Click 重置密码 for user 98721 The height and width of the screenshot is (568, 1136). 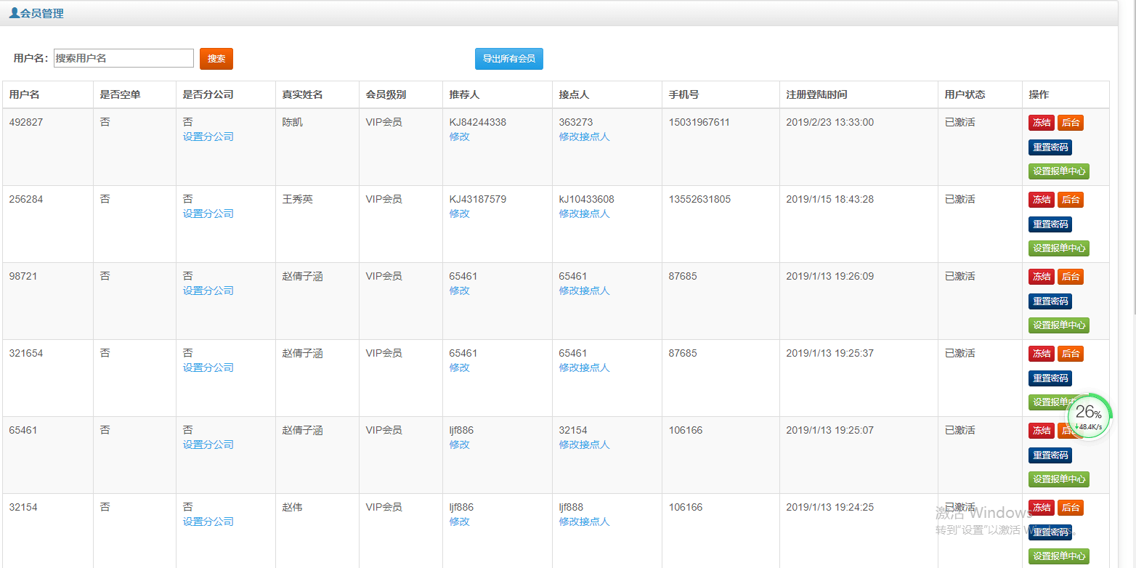[x=1050, y=301]
